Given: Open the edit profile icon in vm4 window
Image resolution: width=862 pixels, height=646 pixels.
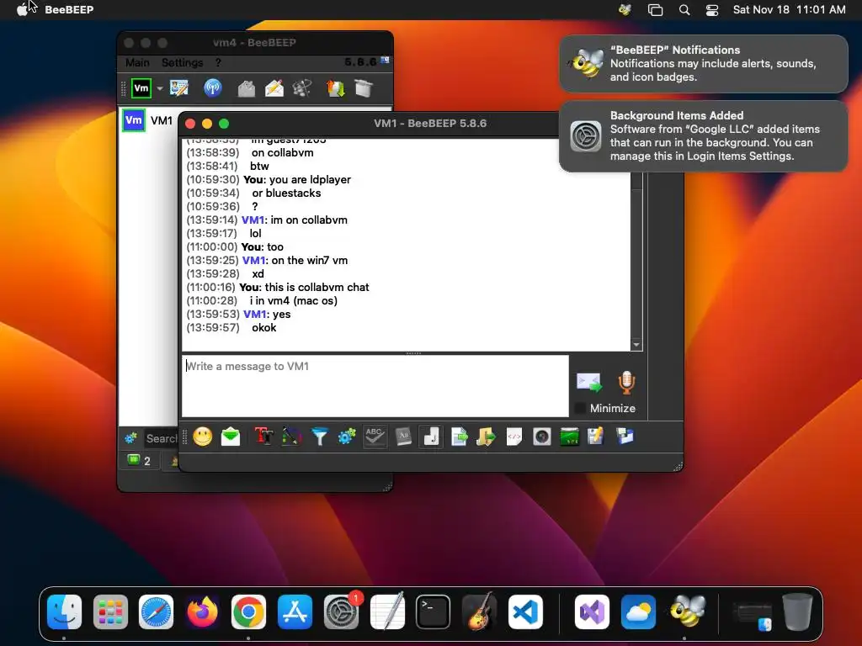Looking at the screenshot, I should click(x=179, y=87).
